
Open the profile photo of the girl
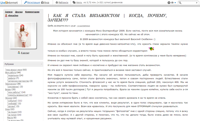click(23, 35)
